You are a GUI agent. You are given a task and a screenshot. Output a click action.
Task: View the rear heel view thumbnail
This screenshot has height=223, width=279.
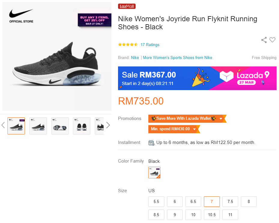(x=82, y=126)
